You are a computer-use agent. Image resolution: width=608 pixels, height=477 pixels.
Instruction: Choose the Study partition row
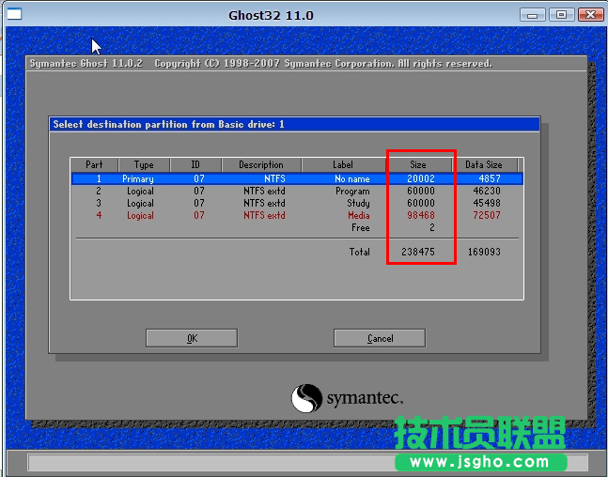[296, 203]
